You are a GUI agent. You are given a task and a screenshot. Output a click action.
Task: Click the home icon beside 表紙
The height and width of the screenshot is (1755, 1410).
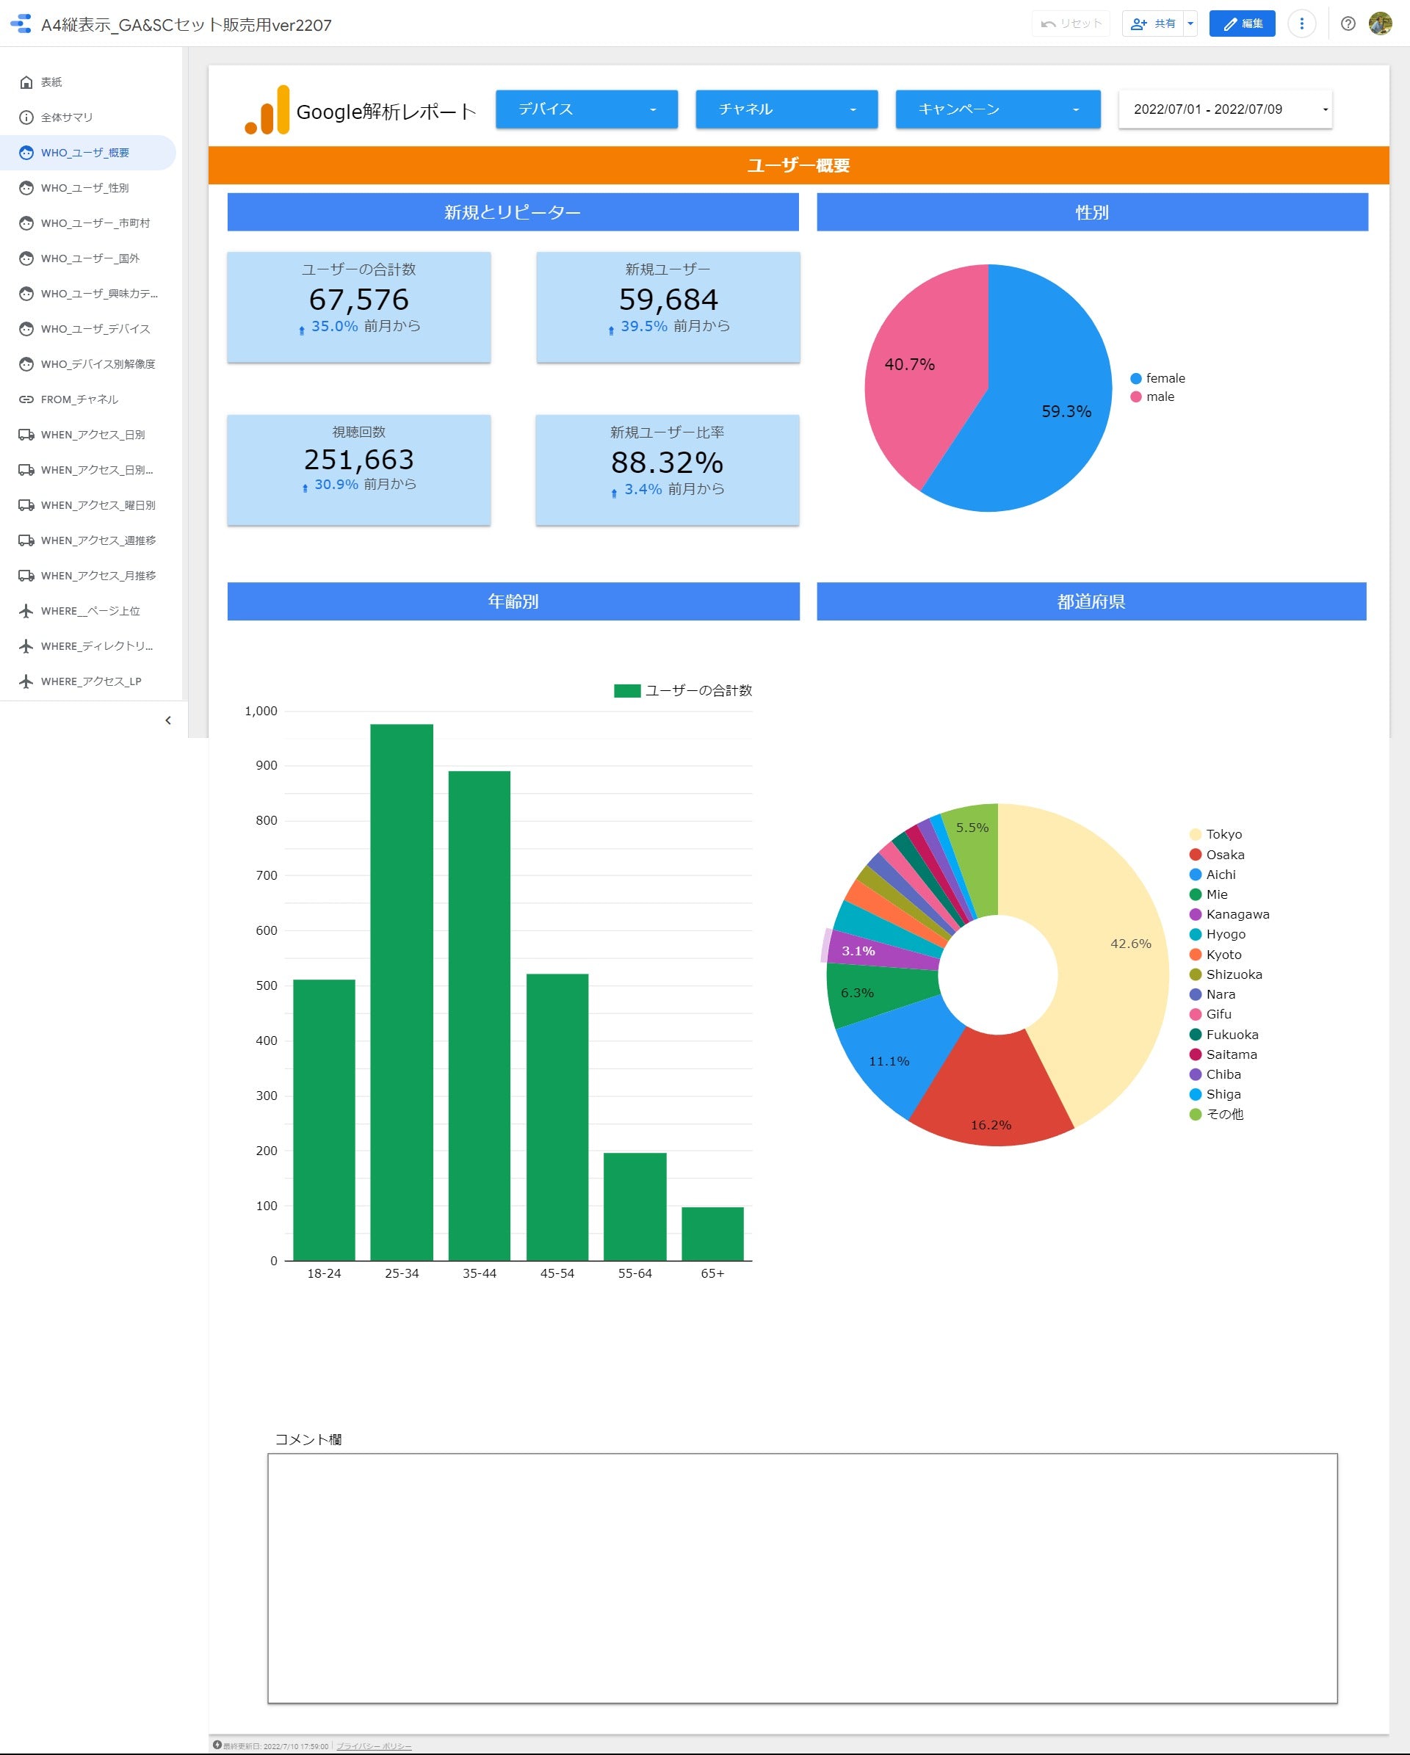click(x=26, y=82)
